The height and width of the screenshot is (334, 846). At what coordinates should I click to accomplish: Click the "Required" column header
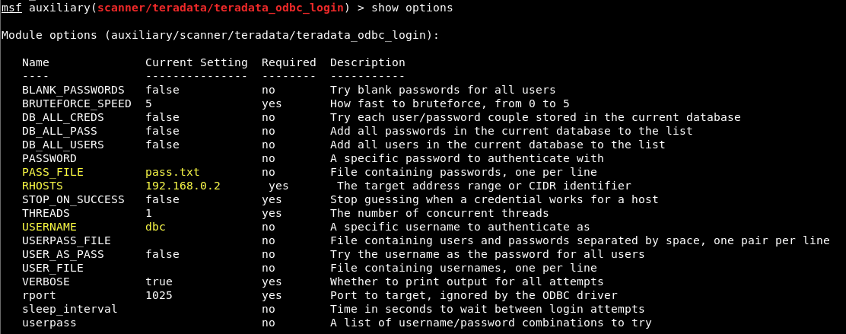pyautogui.click(x=288, y=62)
